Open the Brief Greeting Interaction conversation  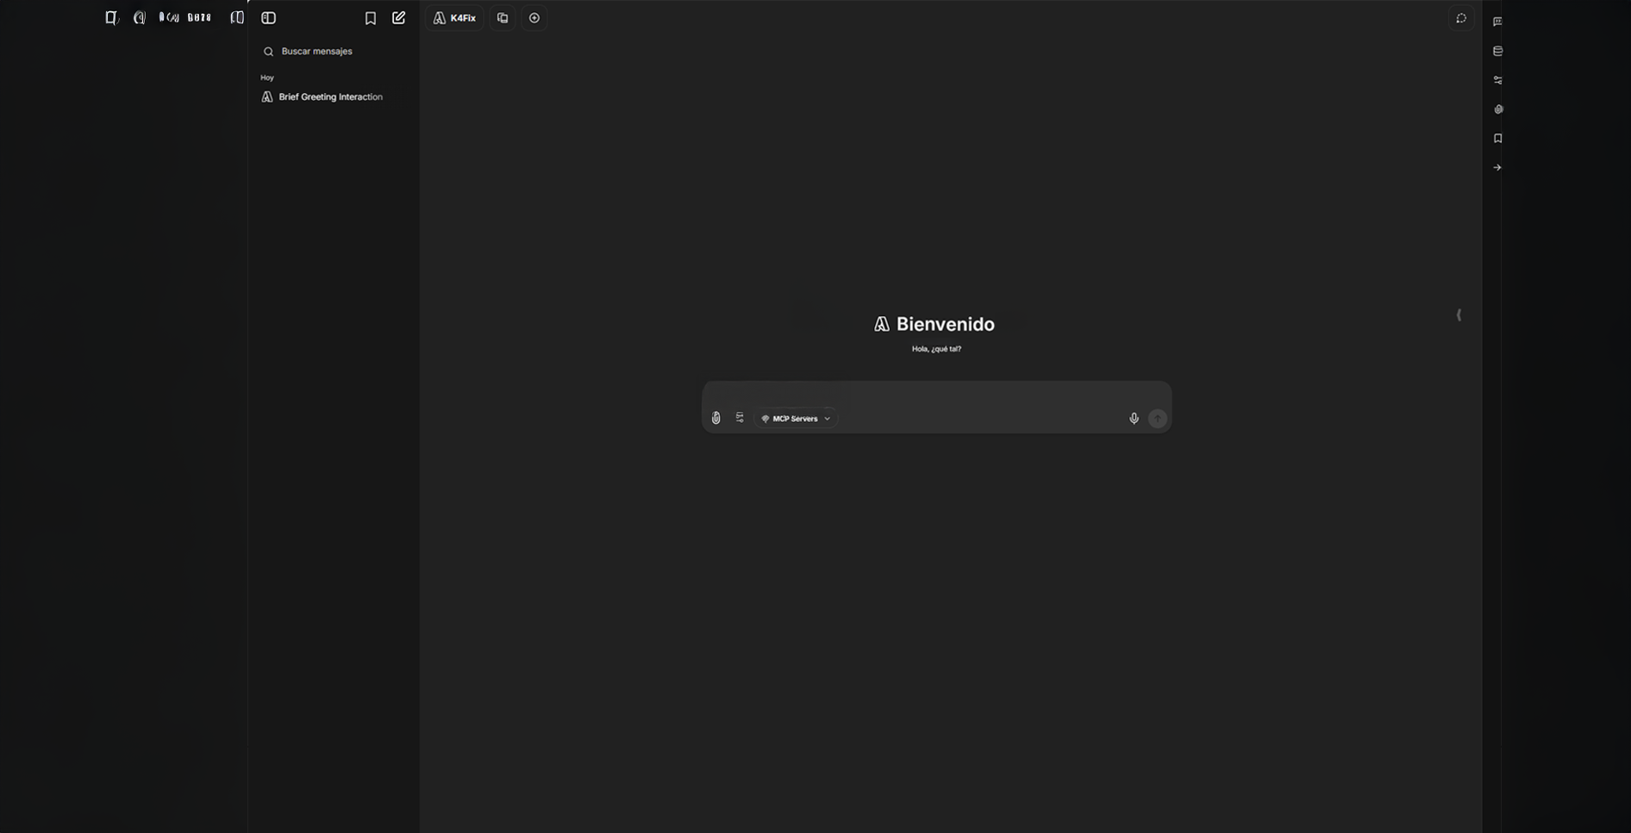point(334,97)
